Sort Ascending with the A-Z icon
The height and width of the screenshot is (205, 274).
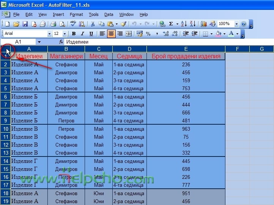pyautogui.click(x=184, y=24)
